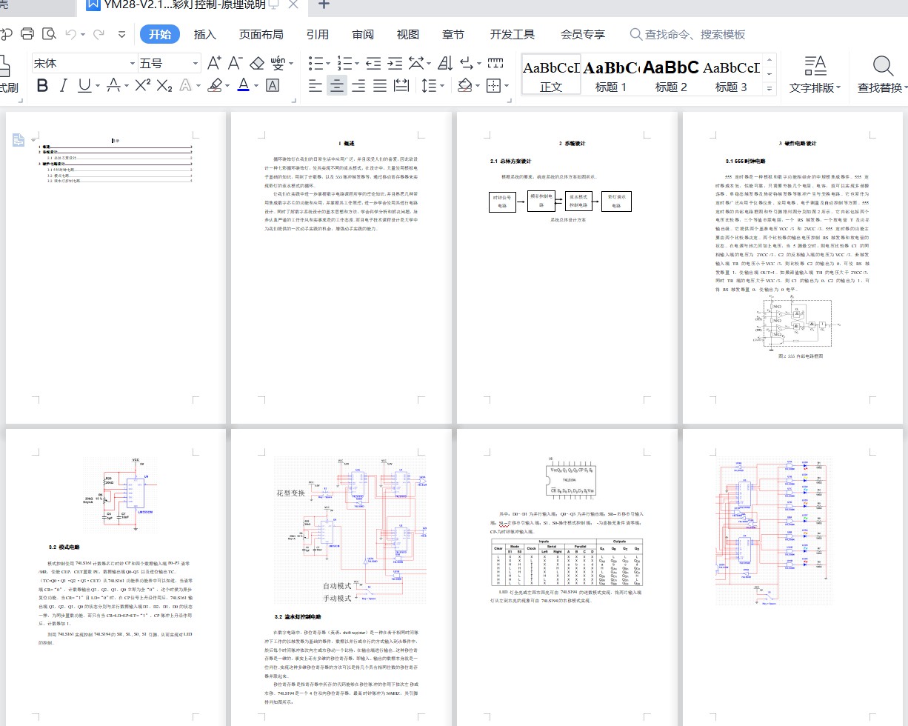Open a new document tab with the plus button
Viewport: 908px width, 726px height.
(x=324, y=4)
